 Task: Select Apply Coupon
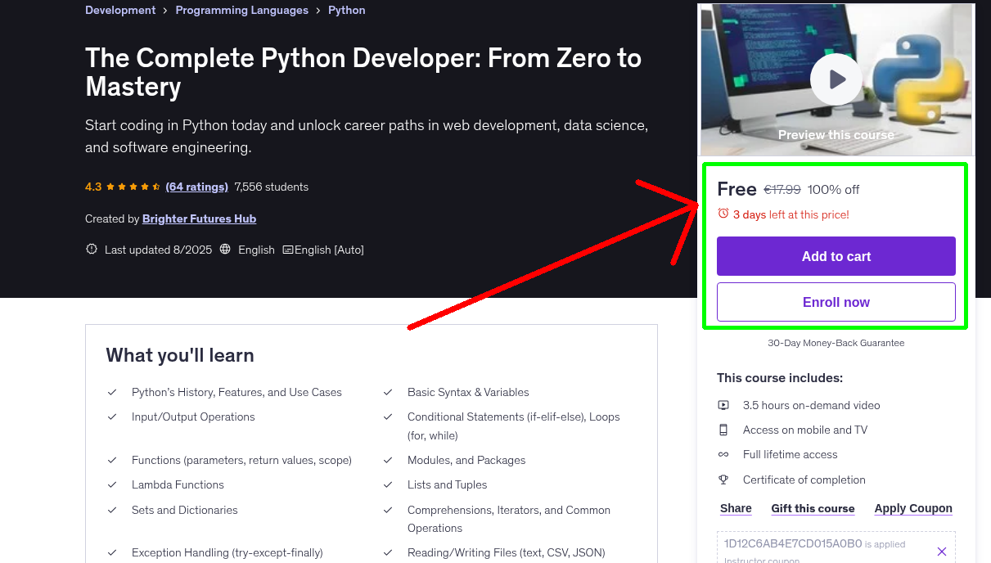[913, 508]
